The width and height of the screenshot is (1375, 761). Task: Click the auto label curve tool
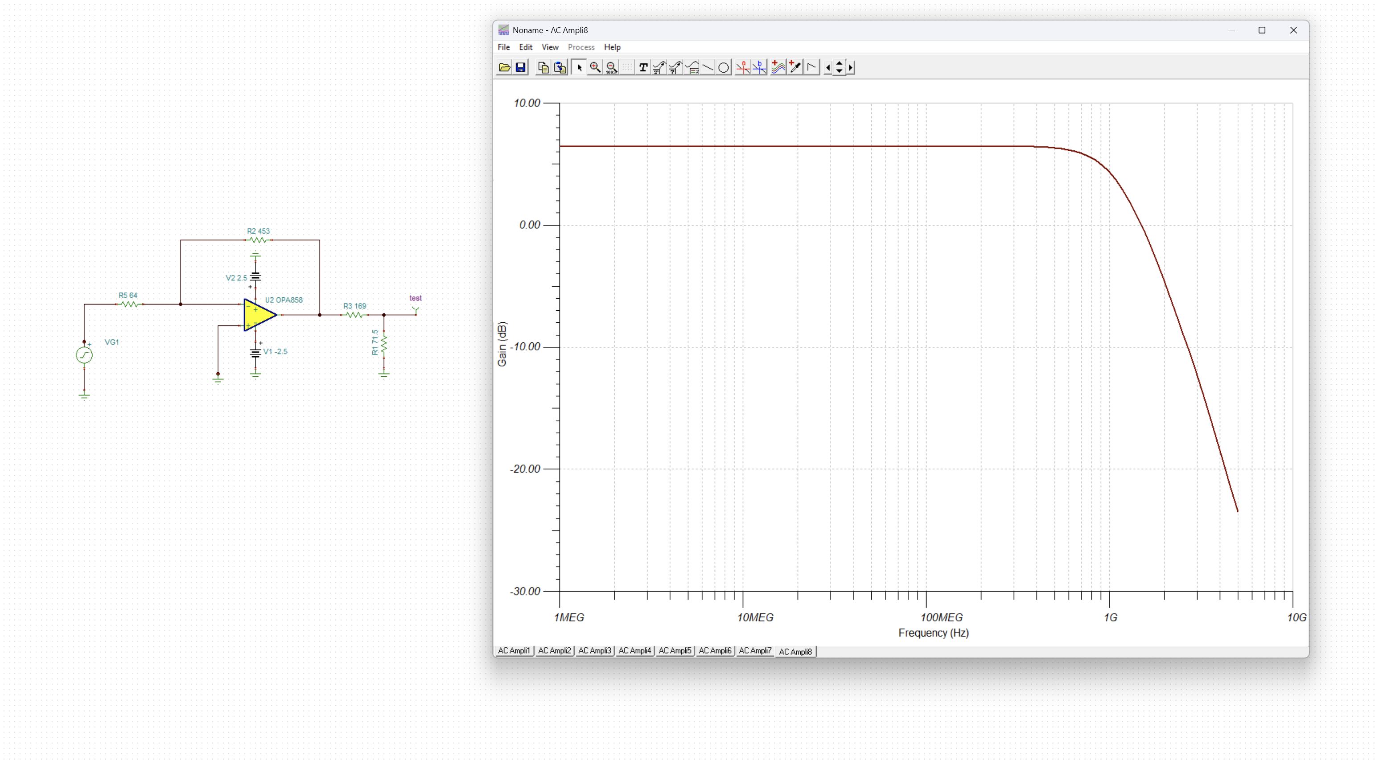[x=659, y=67]
